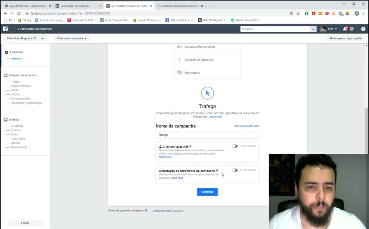Select Mensagens objective
The width and height of the screenshot is (369, 229).
tap(207, 72)
